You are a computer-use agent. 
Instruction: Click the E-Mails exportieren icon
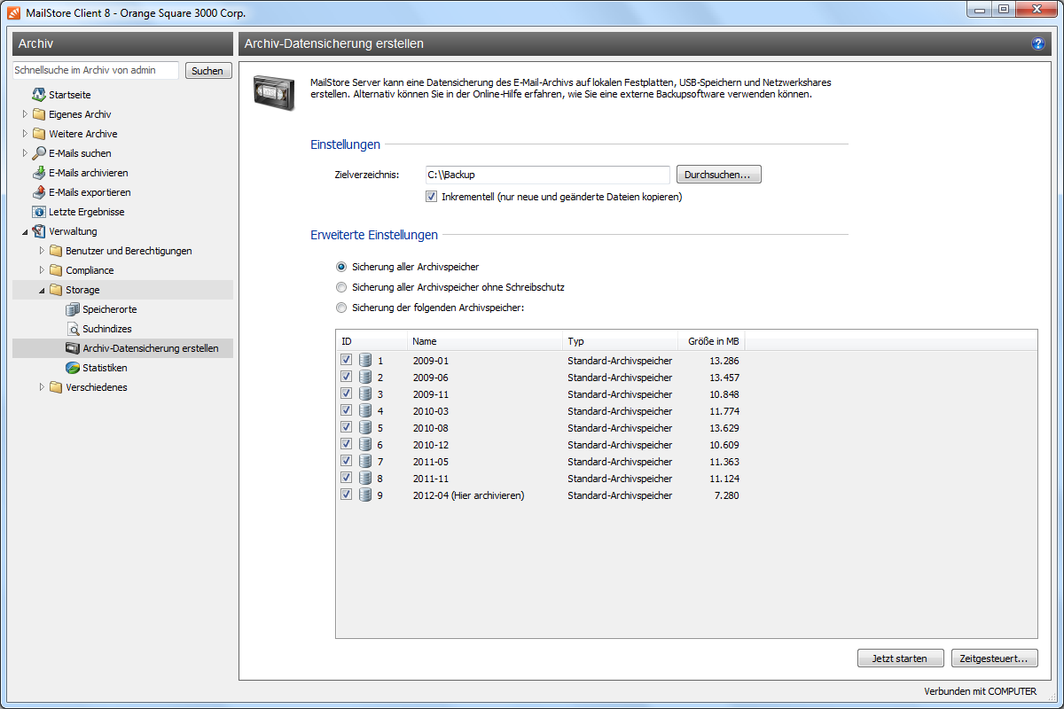tap(39, 192)
